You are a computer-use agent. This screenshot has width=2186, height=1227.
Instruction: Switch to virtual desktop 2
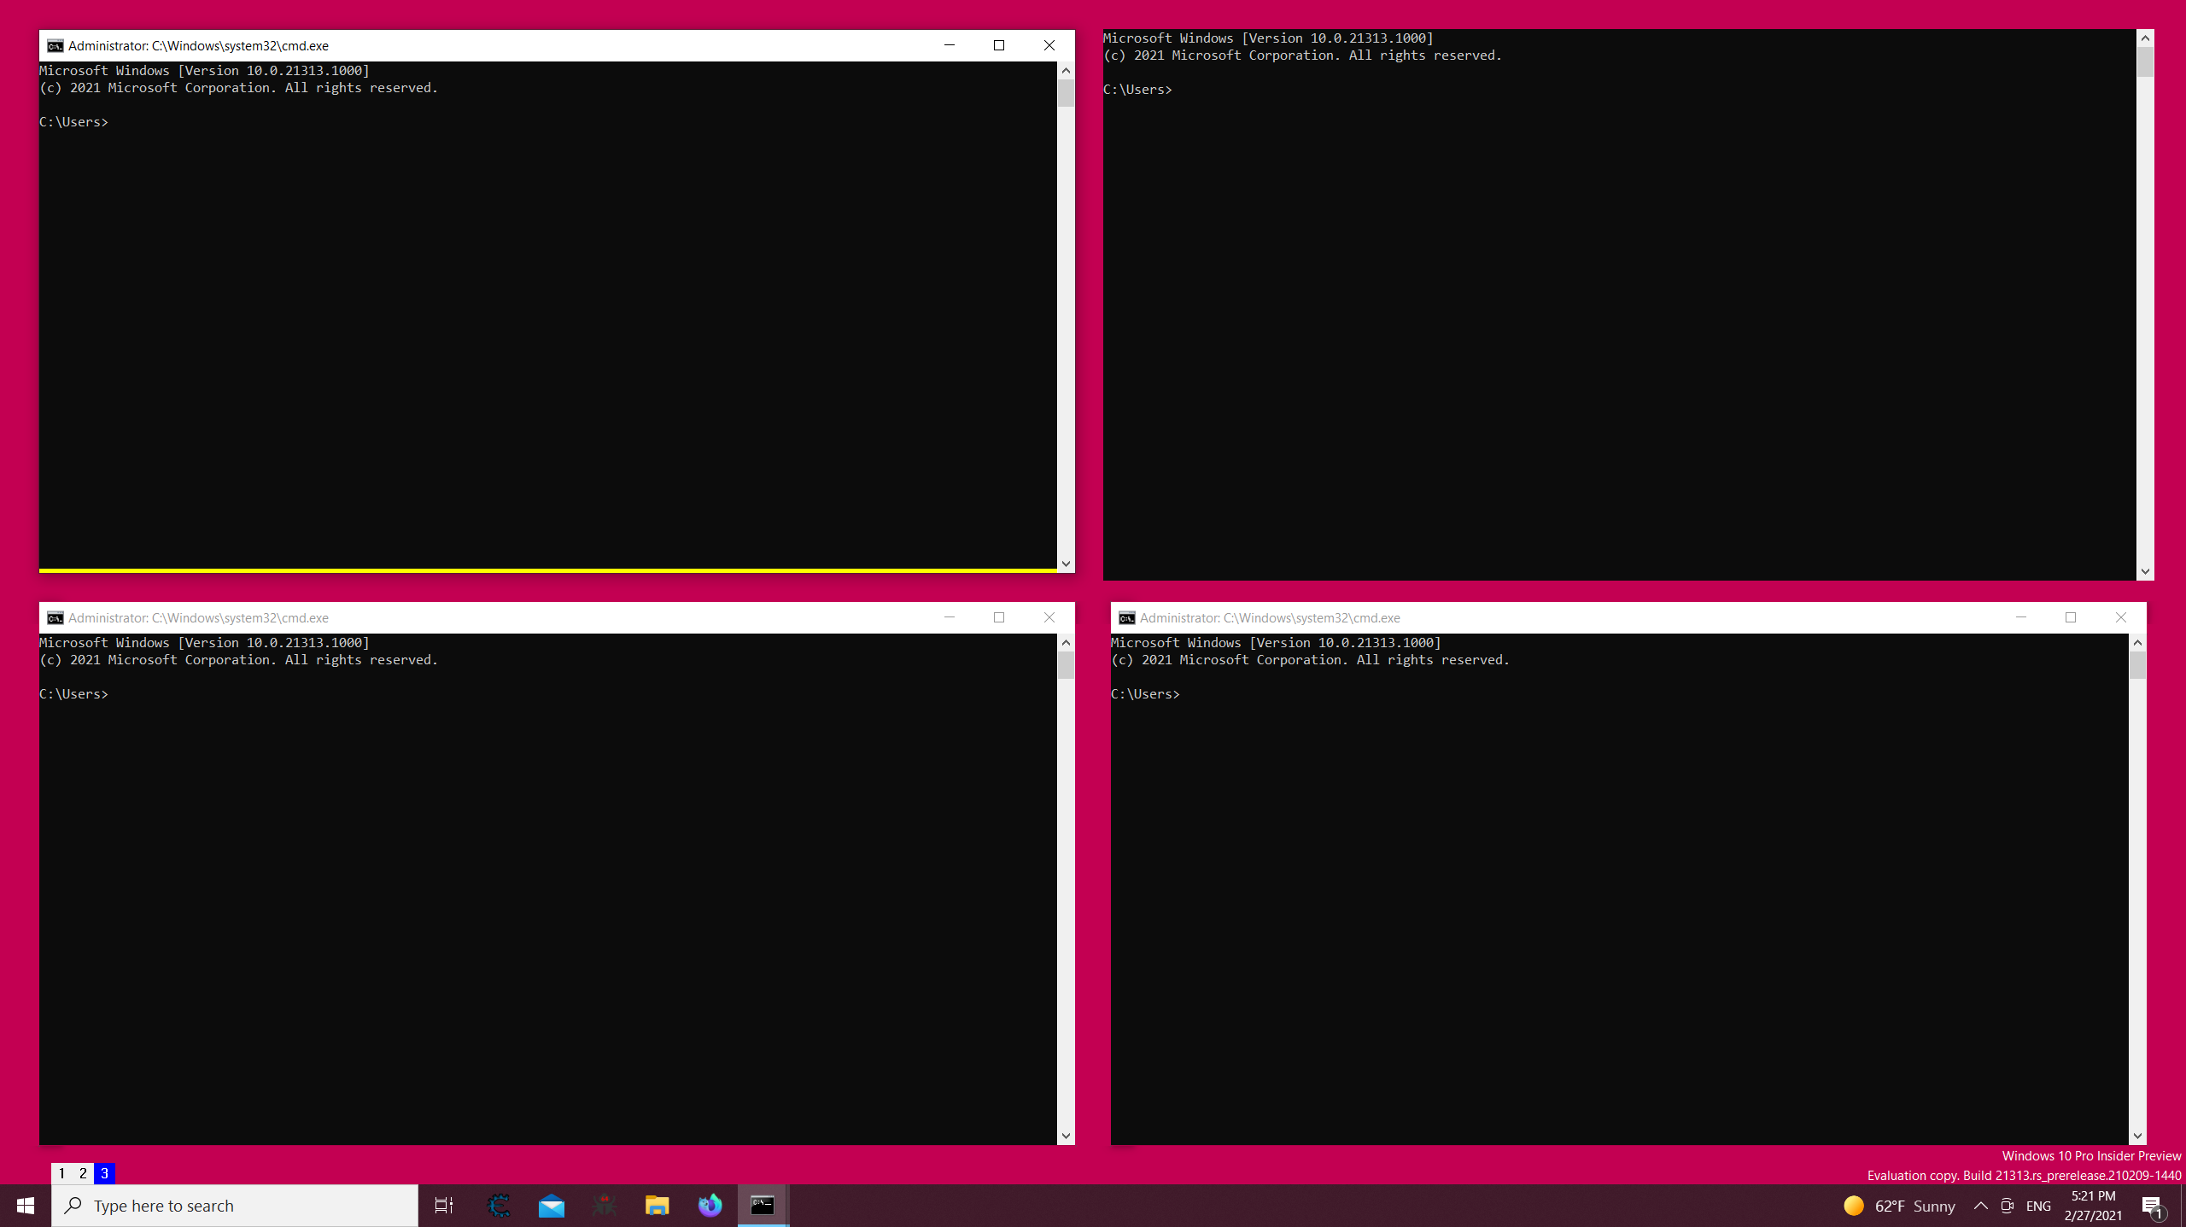(x=83, y=1173)
